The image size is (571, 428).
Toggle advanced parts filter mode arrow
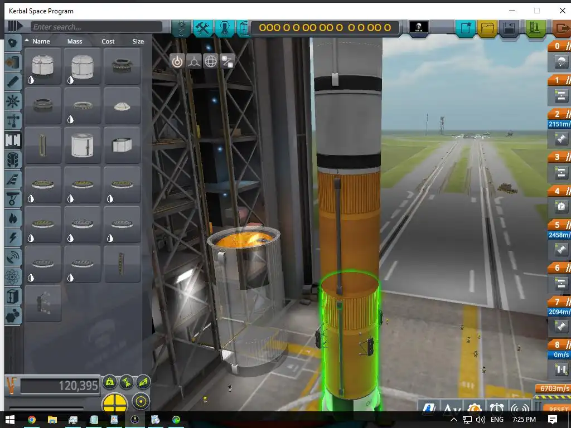click(15, 26)
